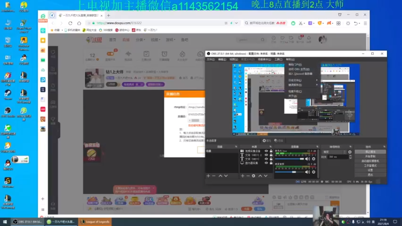Viewport: 402px width, 226px height.
Task: Enable 工作室模式 in OBS controls
Action: click(x=370, y=166)
